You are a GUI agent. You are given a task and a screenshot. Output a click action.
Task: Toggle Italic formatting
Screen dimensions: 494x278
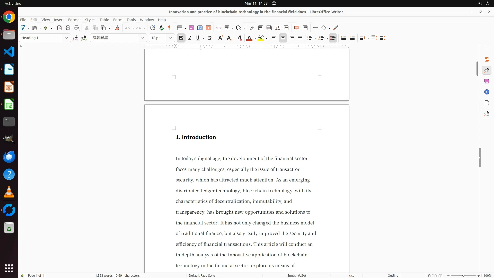coord(190,38)
